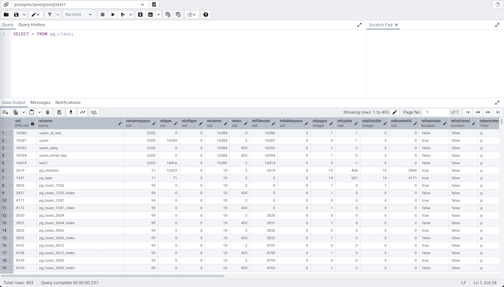Open the graph visualiser icon
This screenshot has width=504, height=287.
(x=82, y=112)
